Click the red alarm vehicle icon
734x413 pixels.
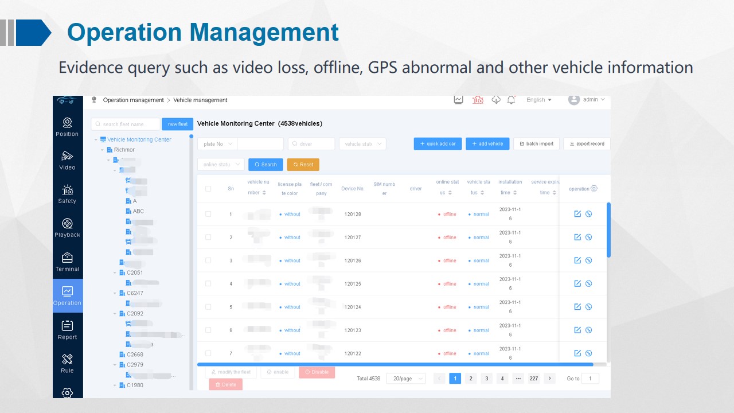478,100
